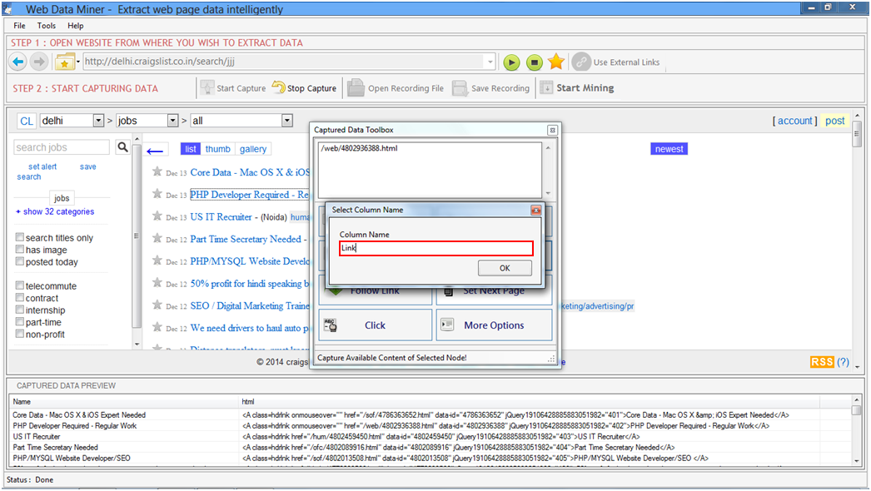The width and height of the screenshot is (871, 491).
Task: Open Recording File from toolbar
Action: [x=396, y=87]
